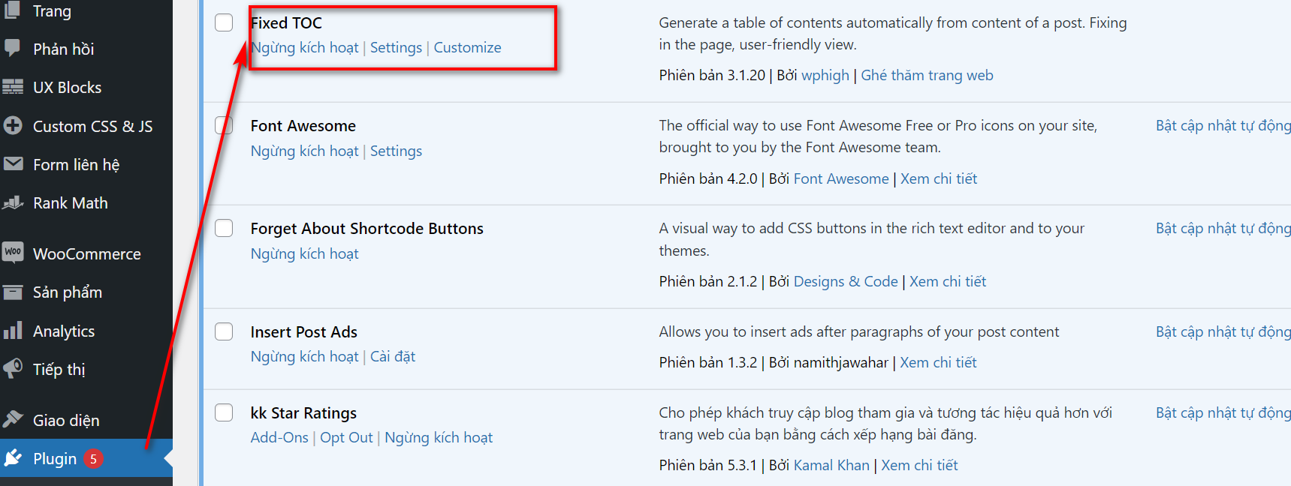
Task: Enable auto-update for Font Awesome
Action: (x=1223, y=125)
